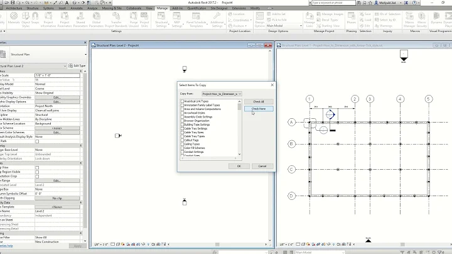Image resolution: width=452 pixels, height=254 pixels.
Task: Open the Collaborate ribbon tab
Action: [134, 8]
